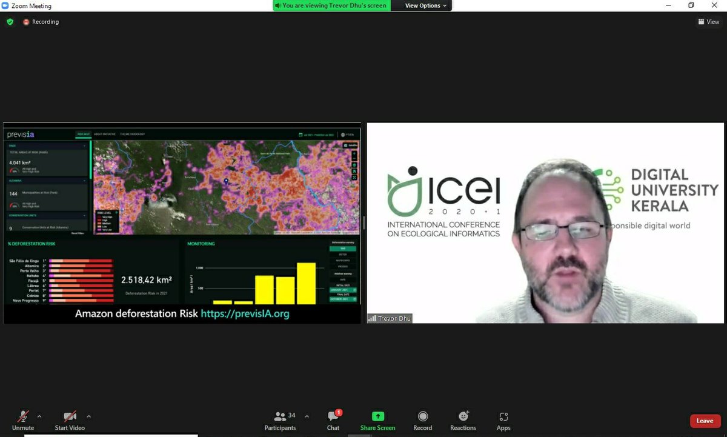Switch to THE METHODOLOGY tab
This screenshot has height=437, width=727.
click(132, 134)
